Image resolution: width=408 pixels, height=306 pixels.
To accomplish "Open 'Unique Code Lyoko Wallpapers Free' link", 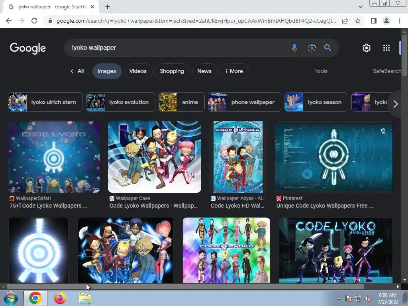I will pyautogui.click(x=325, y=206).
